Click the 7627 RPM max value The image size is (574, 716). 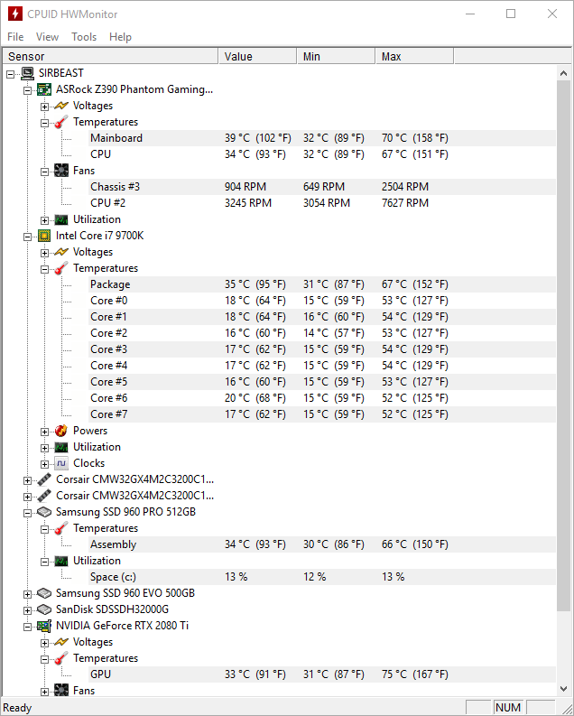coord(405,203)
